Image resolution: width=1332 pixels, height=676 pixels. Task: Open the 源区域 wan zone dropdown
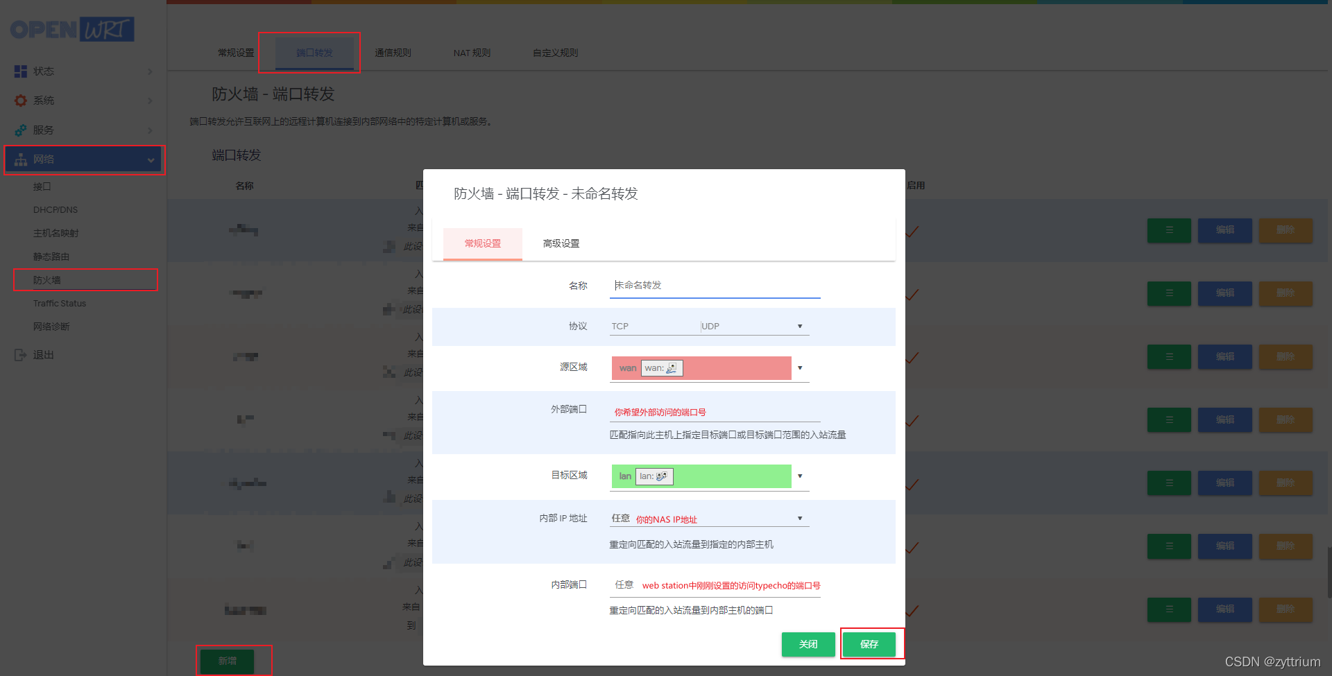[710, 368]
